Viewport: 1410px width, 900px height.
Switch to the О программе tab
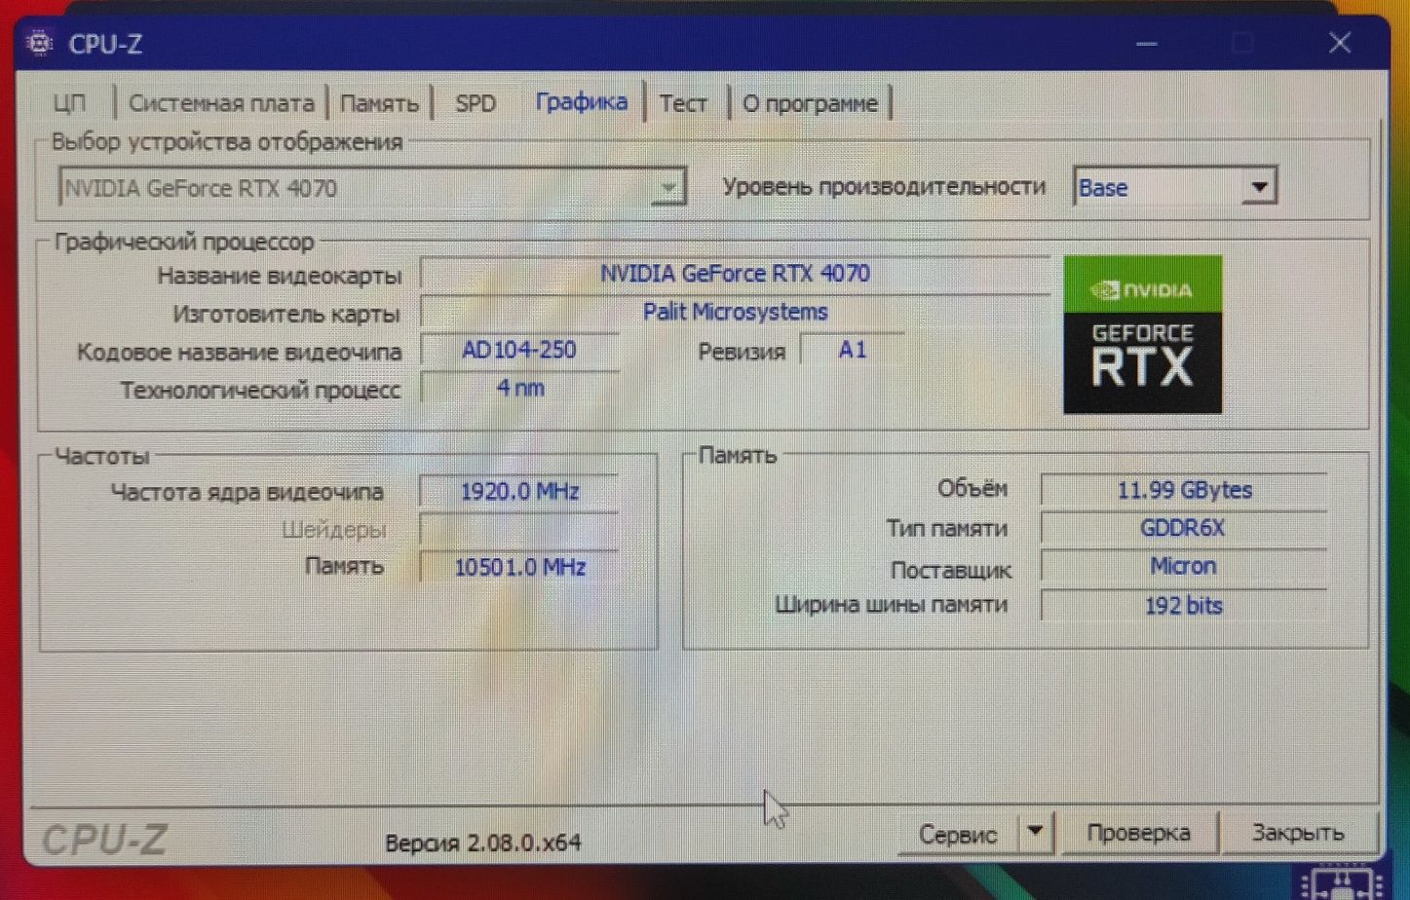(x=810, y=103)
